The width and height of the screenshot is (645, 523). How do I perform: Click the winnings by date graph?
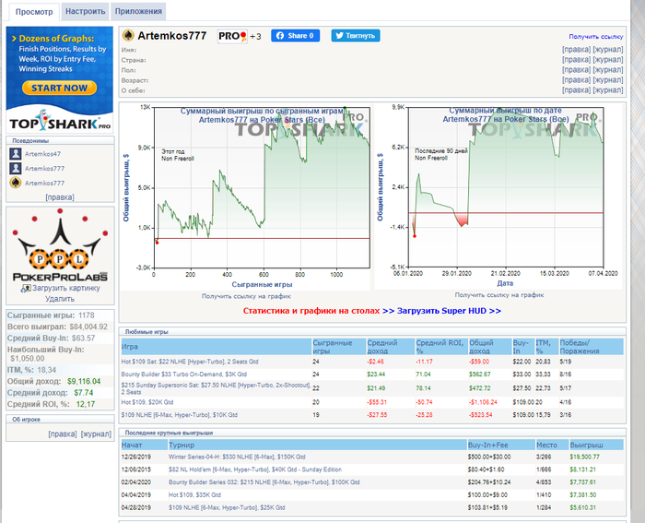pyautogui.click(x=499, y=196)
